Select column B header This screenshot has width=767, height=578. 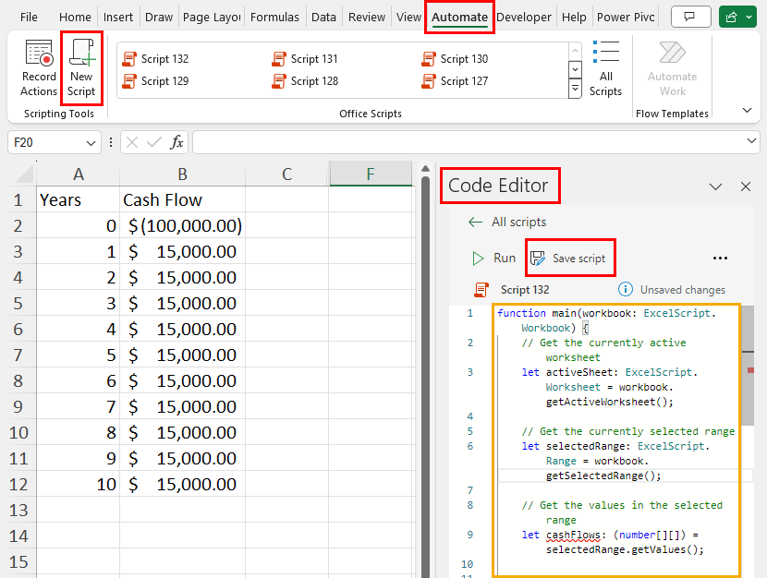click(182, 174)
